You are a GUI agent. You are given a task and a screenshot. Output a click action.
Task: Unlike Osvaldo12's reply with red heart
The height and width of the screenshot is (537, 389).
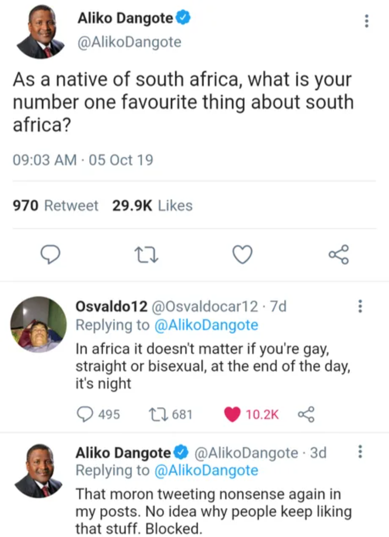pos(233,414)
